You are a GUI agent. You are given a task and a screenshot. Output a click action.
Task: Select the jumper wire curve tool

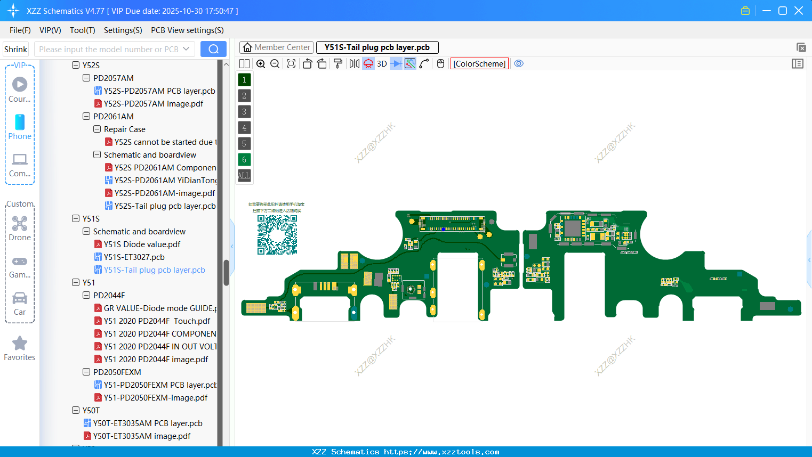(423, 63)
